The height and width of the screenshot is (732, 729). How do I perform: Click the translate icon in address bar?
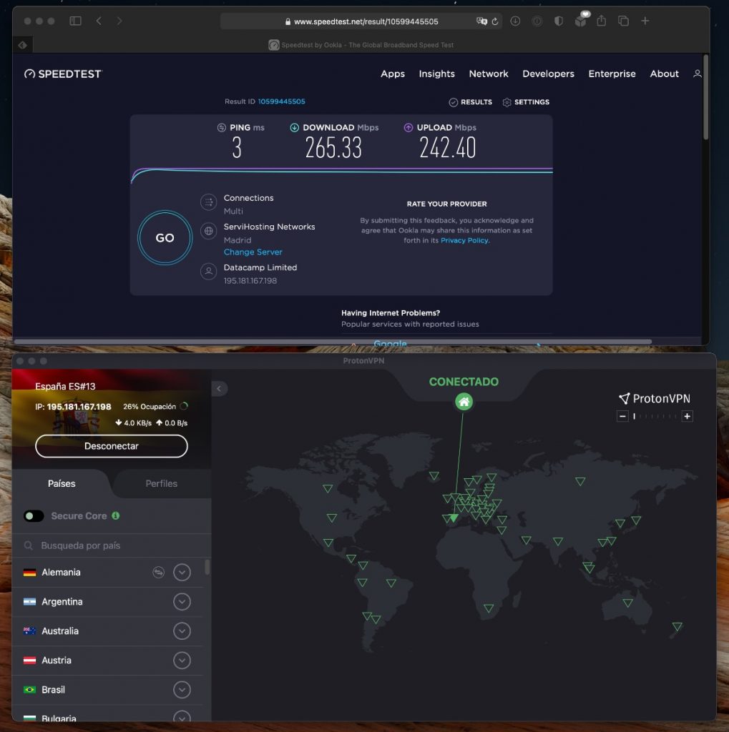[x=481, y=21]
